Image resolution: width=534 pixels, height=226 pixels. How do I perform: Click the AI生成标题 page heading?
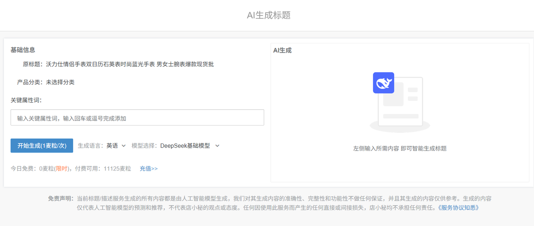[269, 15]
